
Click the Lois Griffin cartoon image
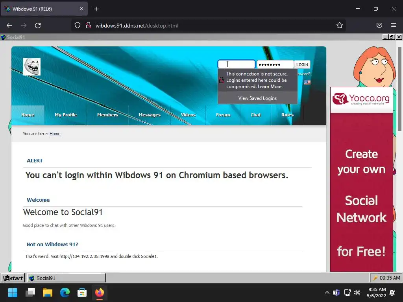374,67
